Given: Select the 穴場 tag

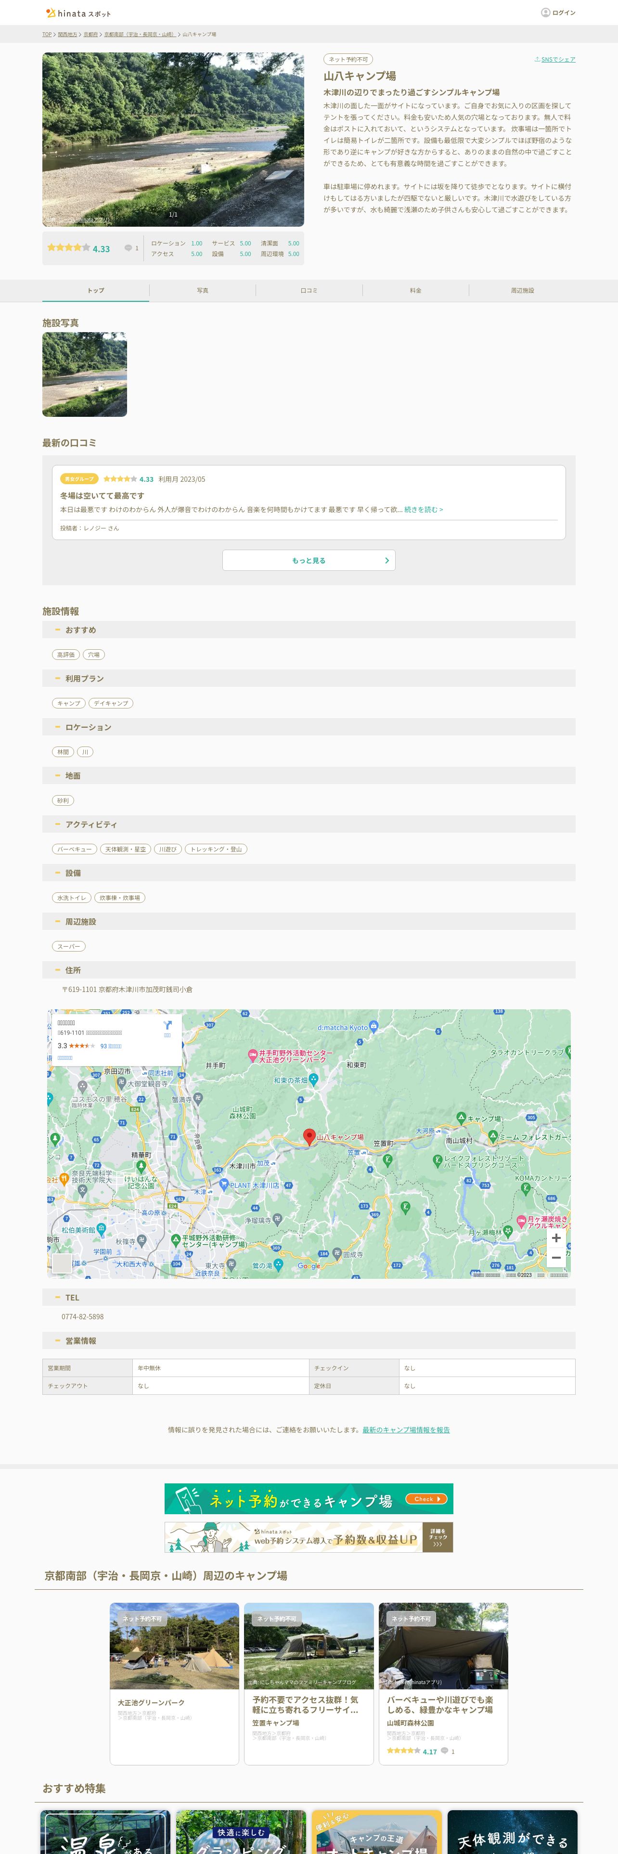Looking at the screenshot, I should (x=93, y=654).
